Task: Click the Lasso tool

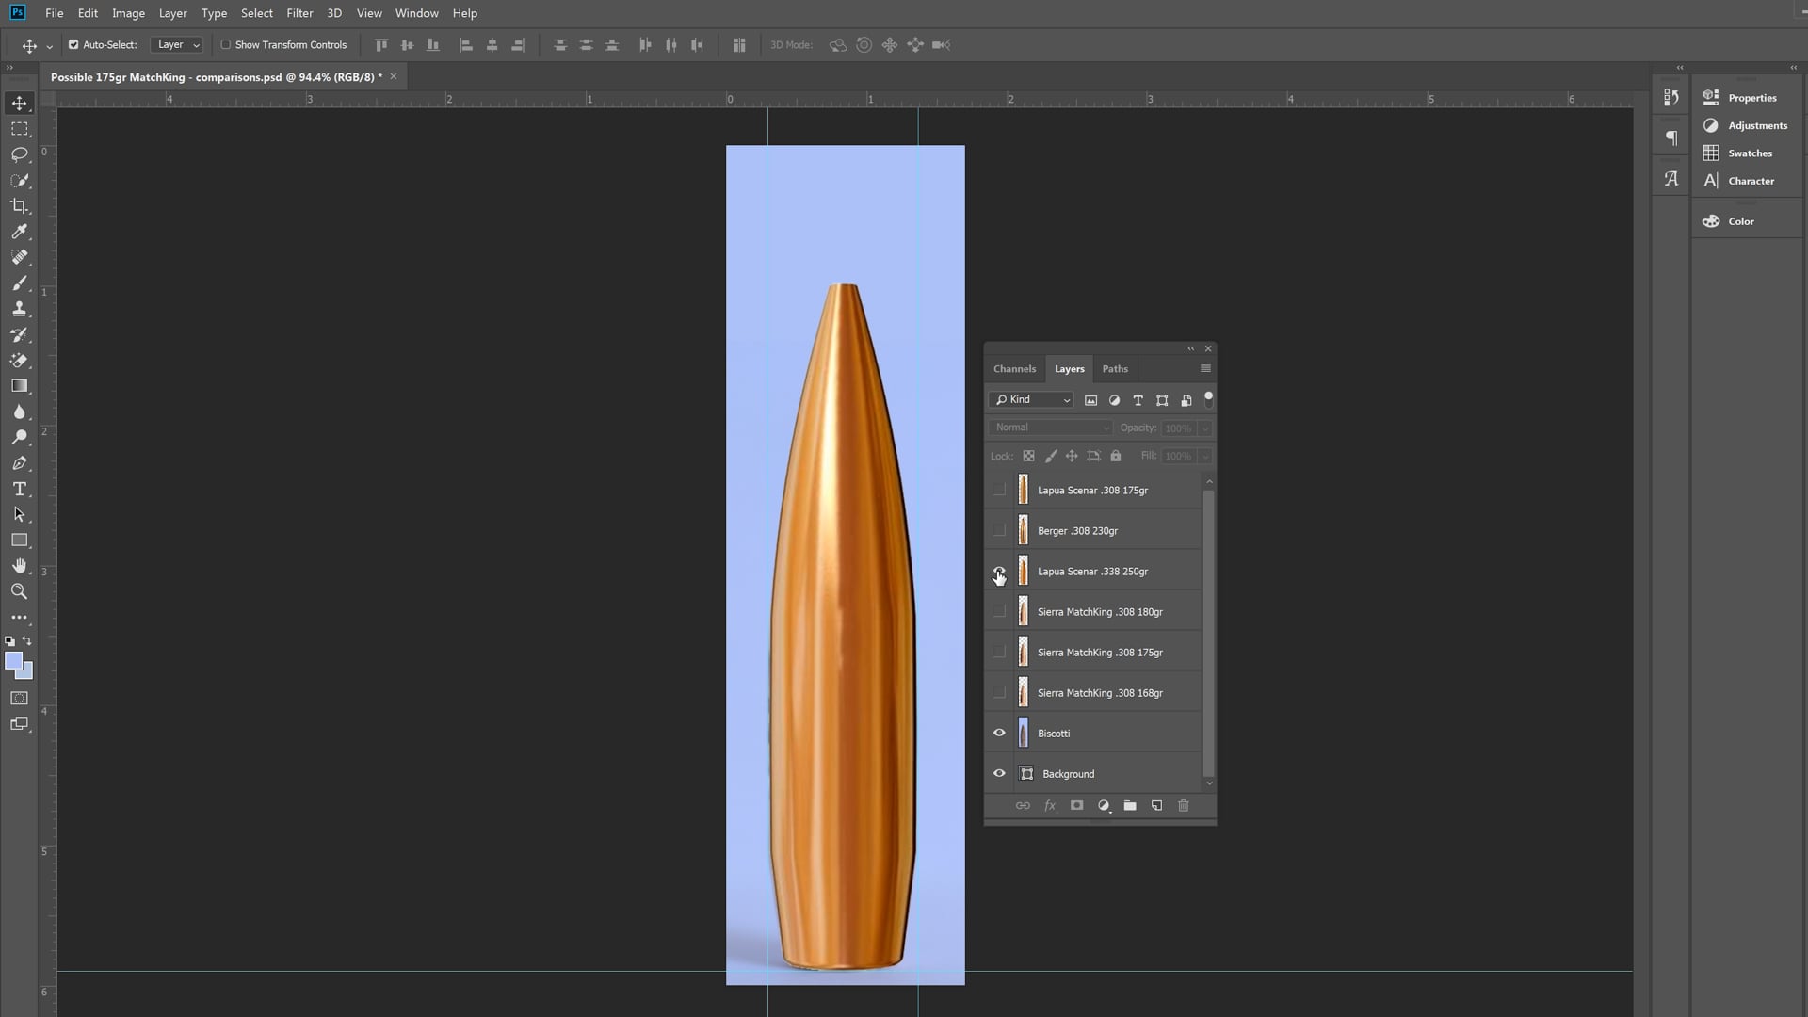Action: pyautogui.click(x=19, y=154)
